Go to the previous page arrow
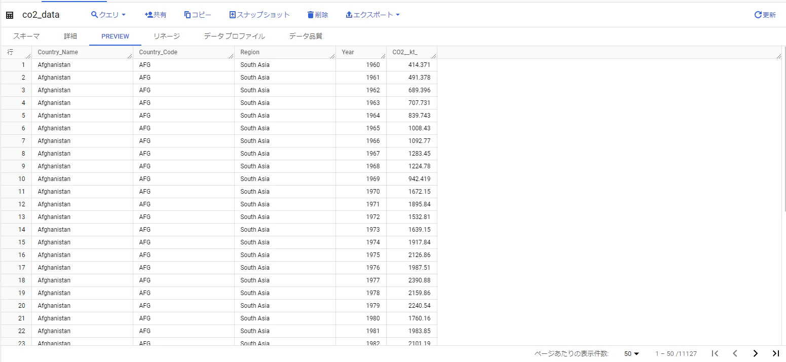 [735, 353]
